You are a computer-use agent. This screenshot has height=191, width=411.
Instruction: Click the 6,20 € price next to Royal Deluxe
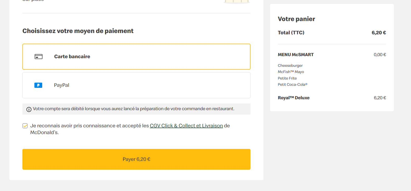pos(380,98)
